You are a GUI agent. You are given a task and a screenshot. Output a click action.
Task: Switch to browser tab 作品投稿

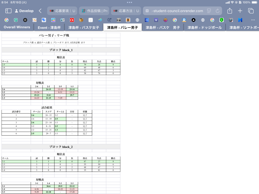click(94, 11)
